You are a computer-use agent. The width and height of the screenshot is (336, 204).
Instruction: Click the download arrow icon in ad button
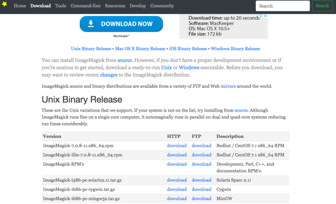(x=91, y=24)
